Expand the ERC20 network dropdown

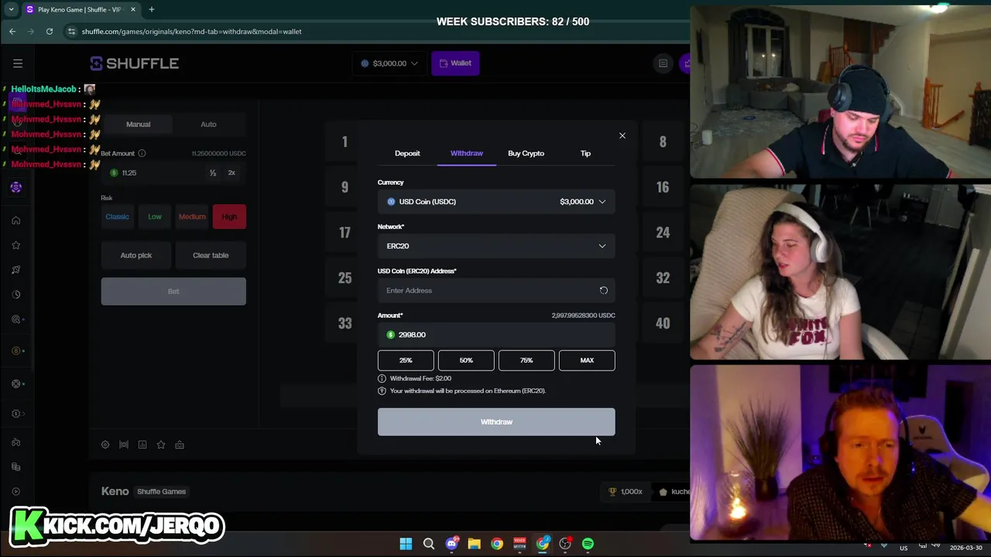[x=496, y=246]
